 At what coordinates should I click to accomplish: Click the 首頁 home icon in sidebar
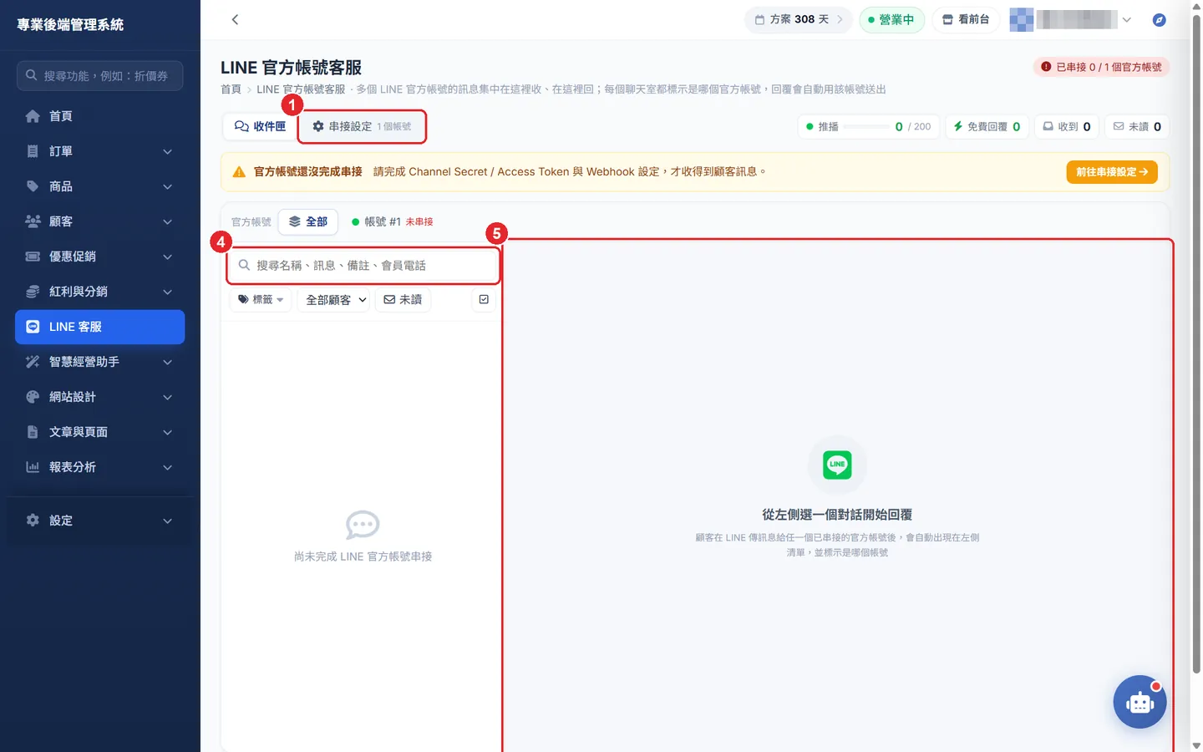tap(33, 116)
